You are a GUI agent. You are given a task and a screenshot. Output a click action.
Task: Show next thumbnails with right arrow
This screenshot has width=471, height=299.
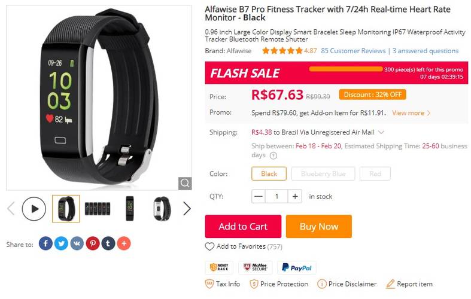(x=187, y=209)
